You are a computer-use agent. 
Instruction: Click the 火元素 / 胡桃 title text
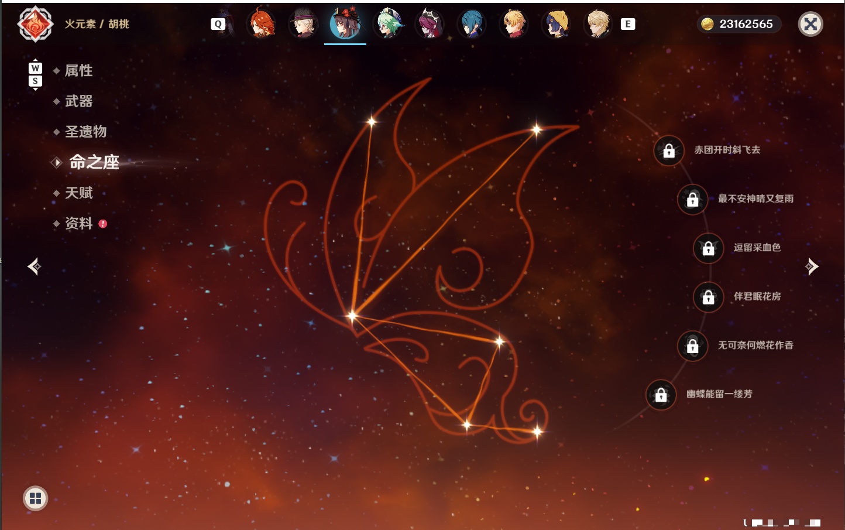(97, 24)
